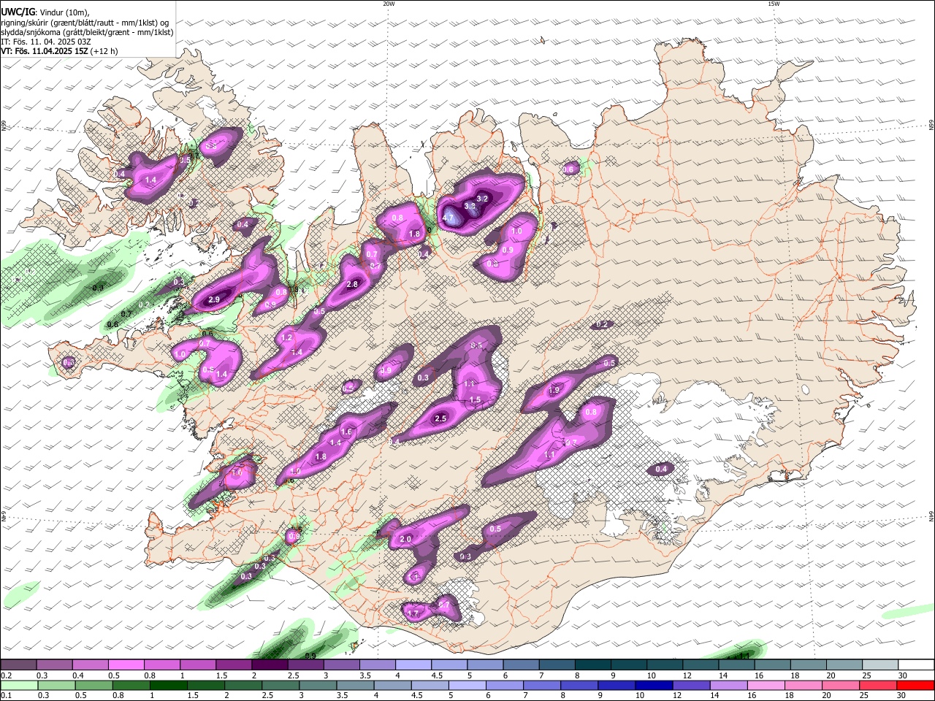Click the violet rain swatch between 12 and 14
The height and width of the screenshot is (701, 935).
(x=690, y=686)
